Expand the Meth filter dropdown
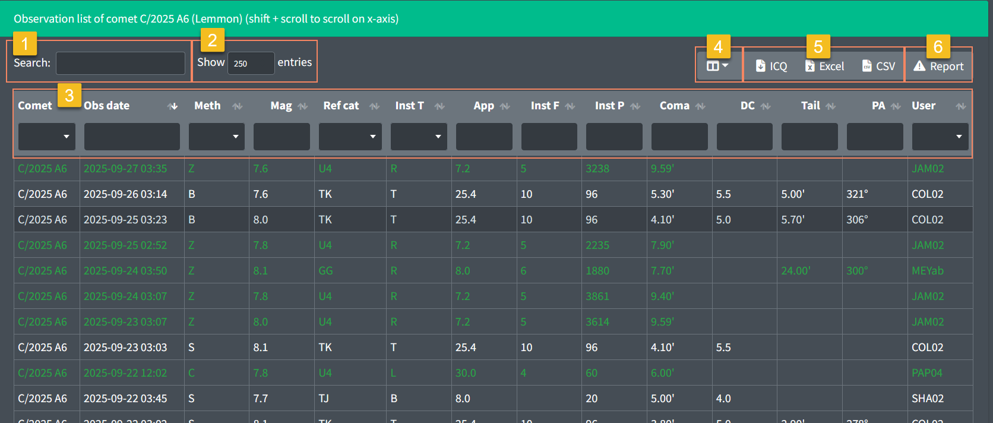The height and width of the screenshot is (423, 993). [x=216, y=137]
